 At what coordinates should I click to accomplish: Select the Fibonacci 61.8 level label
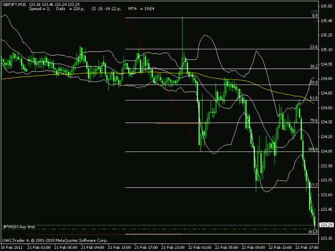tap(314, 97)
